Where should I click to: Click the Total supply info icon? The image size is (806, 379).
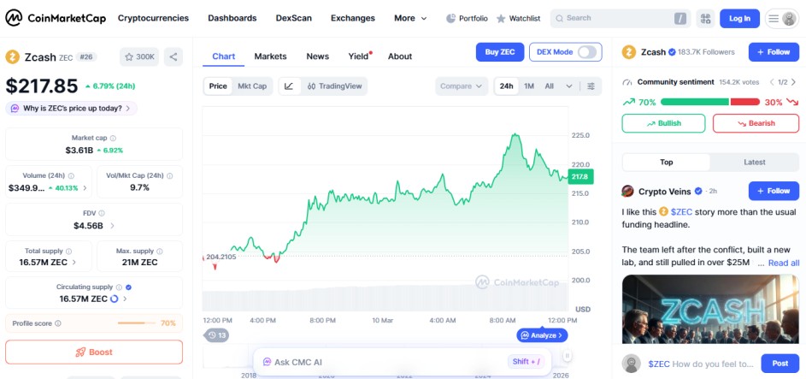(x=69, y=252)
